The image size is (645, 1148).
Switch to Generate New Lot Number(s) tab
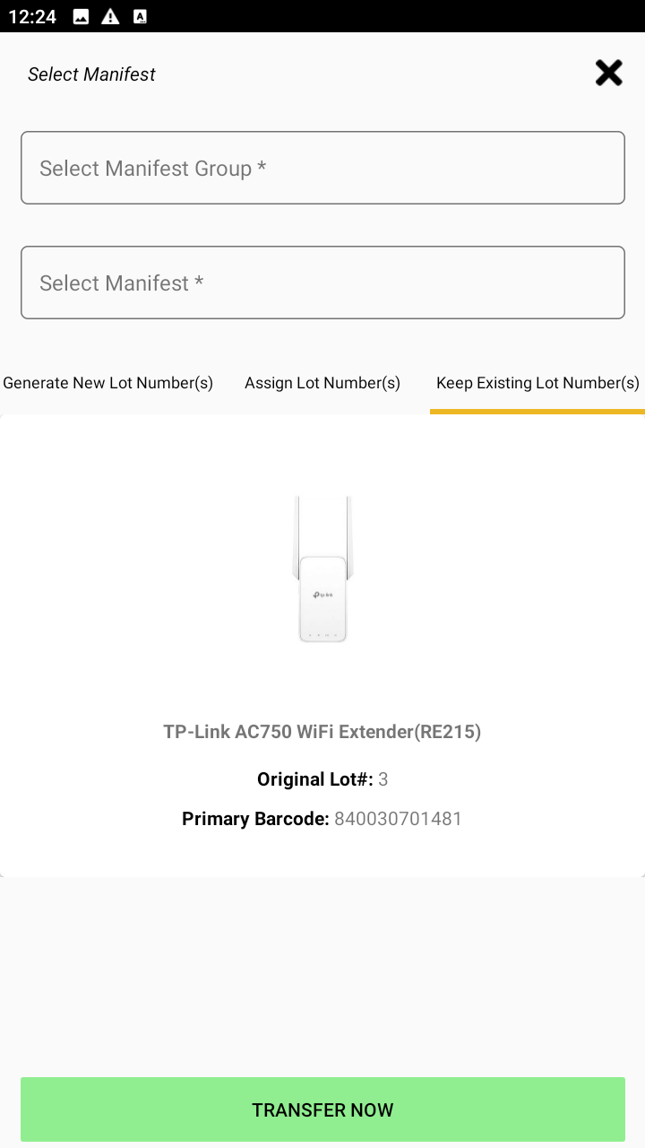107,383
